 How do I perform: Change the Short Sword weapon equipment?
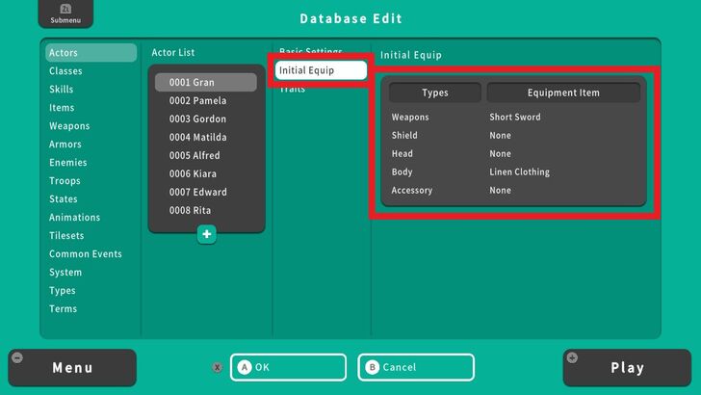[x=515, y=118]
